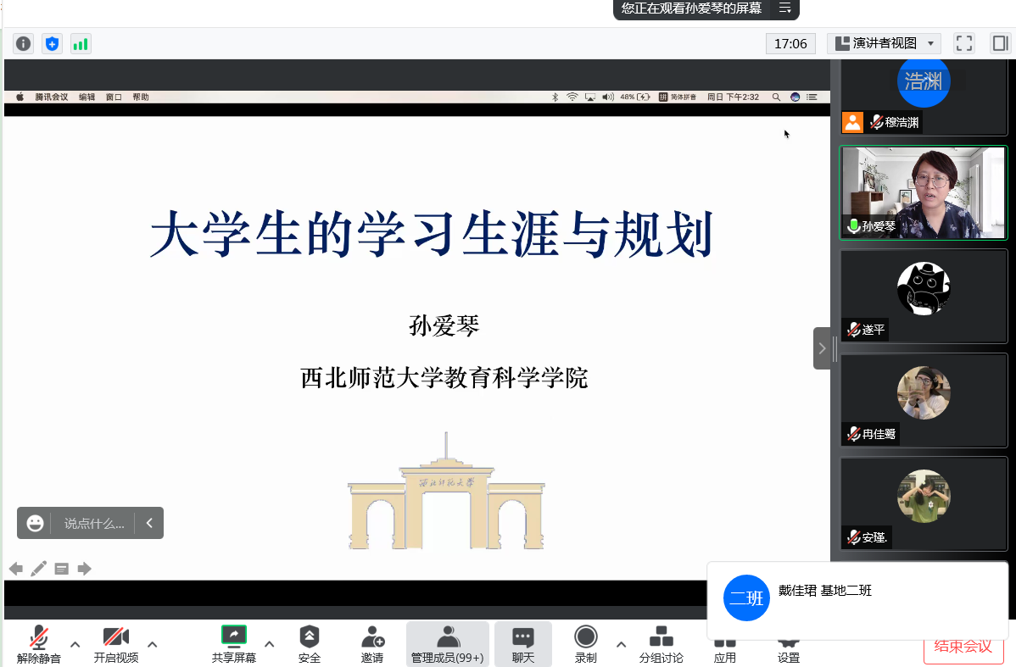Image resolution: width=1016 pixels, height=667 pixels.
Task: Open the meeting info icon
Action: point(23,43)
